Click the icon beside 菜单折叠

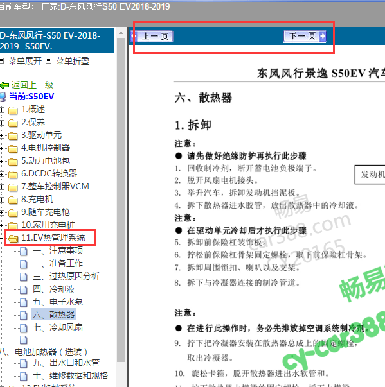pyautogui.click(x=49, y=60)
